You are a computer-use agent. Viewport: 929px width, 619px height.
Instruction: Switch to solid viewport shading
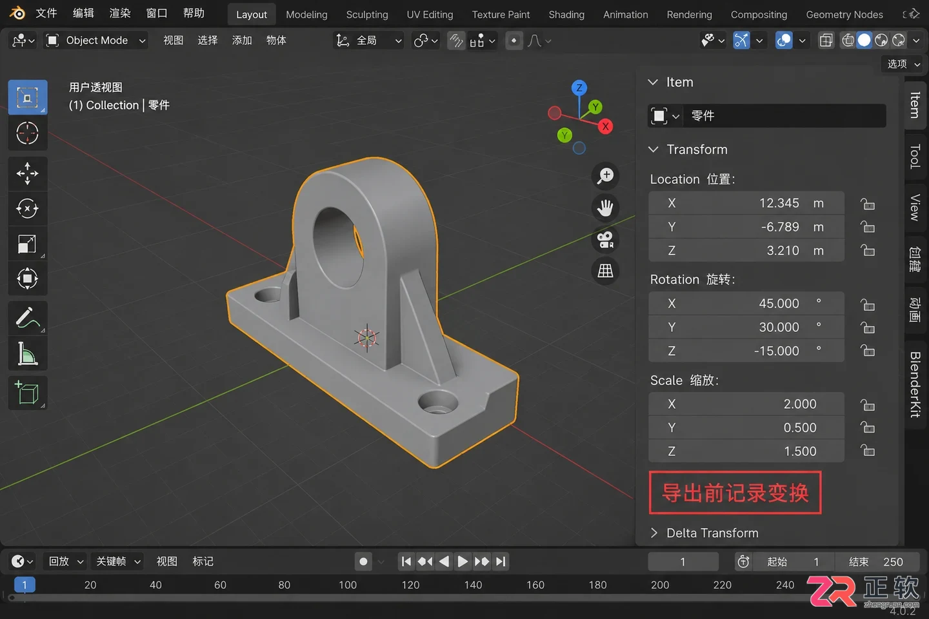864,41
